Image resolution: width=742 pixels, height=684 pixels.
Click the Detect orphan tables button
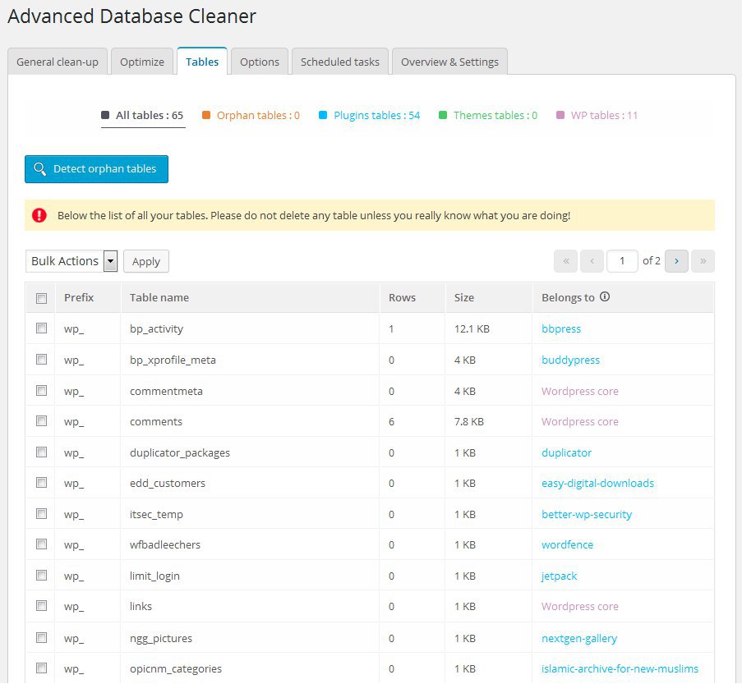coord(96,169)
